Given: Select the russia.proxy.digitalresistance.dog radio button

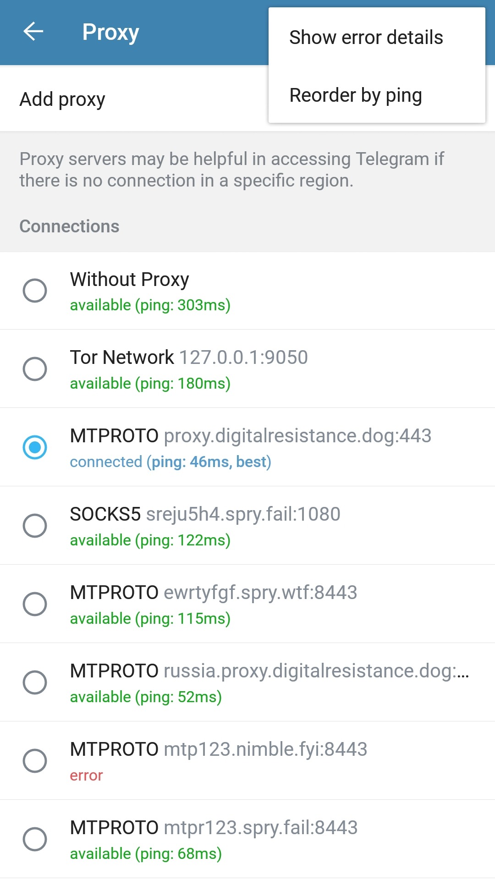Looking at the screenshot, I should coord(35,682).
